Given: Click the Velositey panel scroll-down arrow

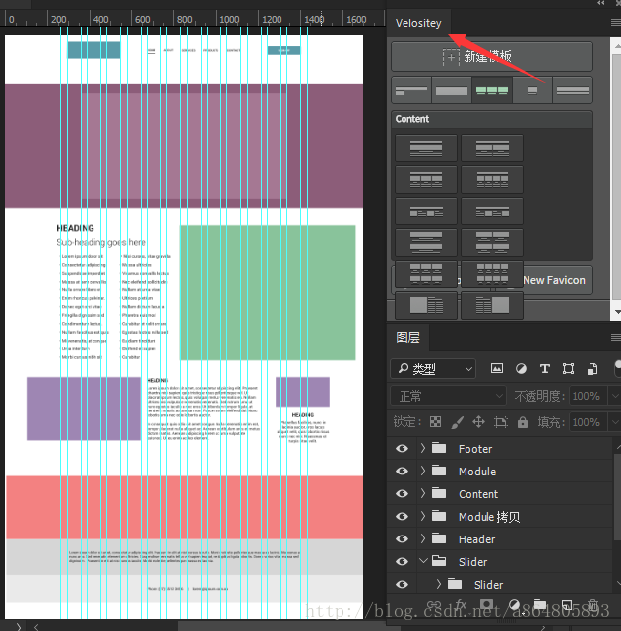Looking at the screenshot, I should click(x=617, y=312).
